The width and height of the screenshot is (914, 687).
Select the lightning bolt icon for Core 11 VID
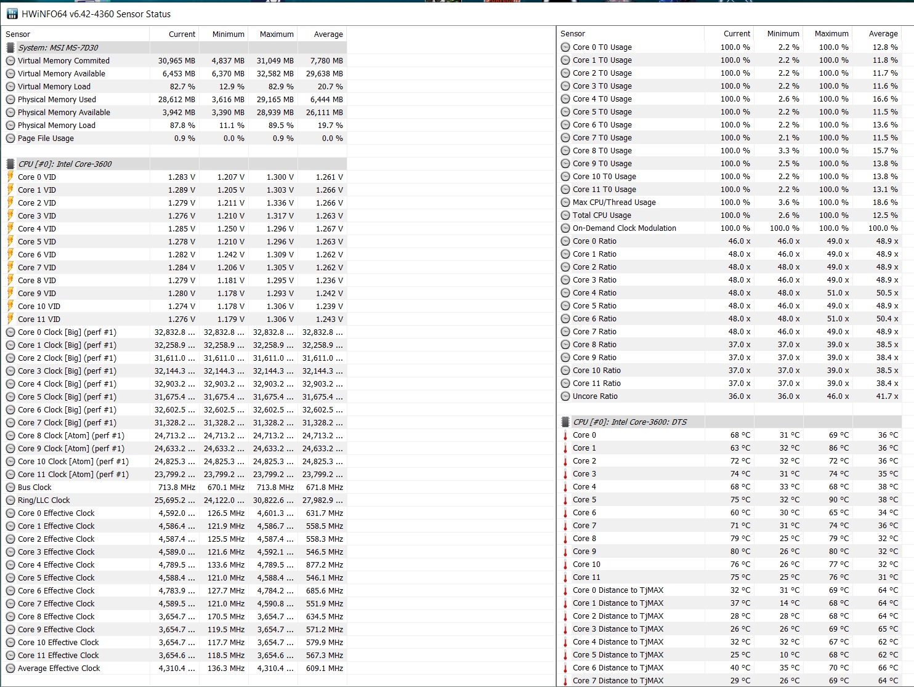click(x=10, y=319)
